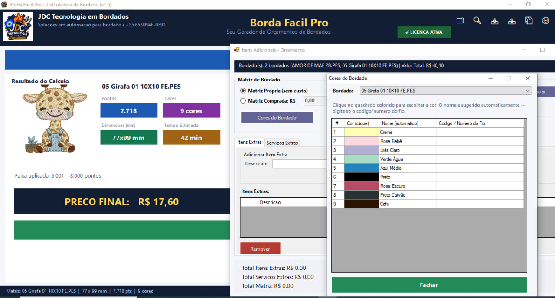Click the 'Rosa Bebê' name cell
This screenshot has width=555, height=298.
(407, 141)
